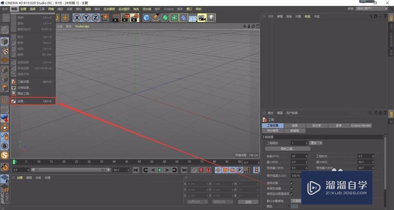Click the Floor environment grid icon
This screenshot has width=394, height=210.
pyautogui.click(x=193, y=18)
